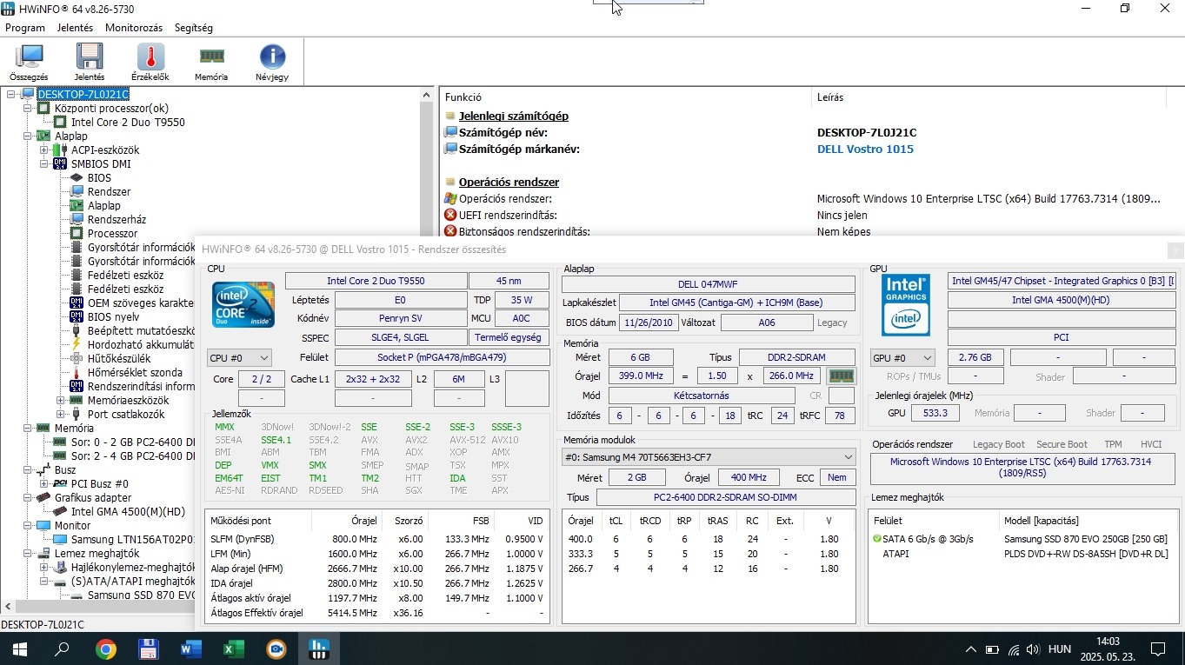1185x665 pixels.
Task: Click the green memory chip button beside 266.0 MHz
Action: (841, 376)
